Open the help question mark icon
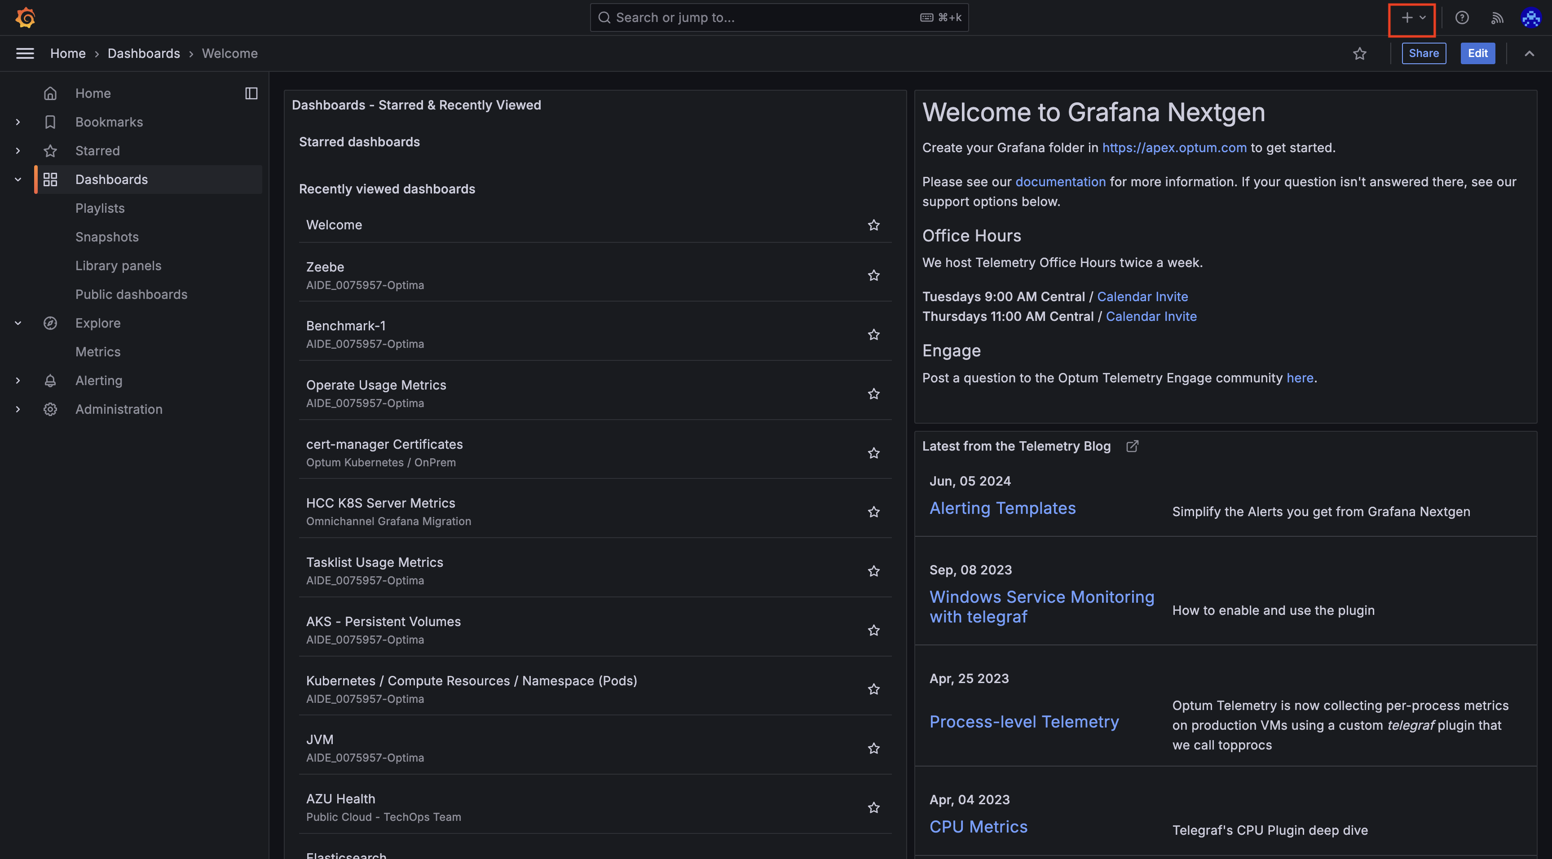The height and width of the screenshot is (859, 1552). coord(1462,18)
